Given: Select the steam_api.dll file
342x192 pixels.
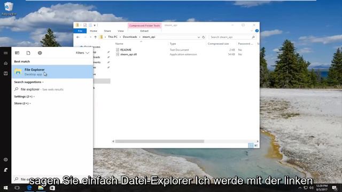Looking at the screenshot, I should 128,54.
